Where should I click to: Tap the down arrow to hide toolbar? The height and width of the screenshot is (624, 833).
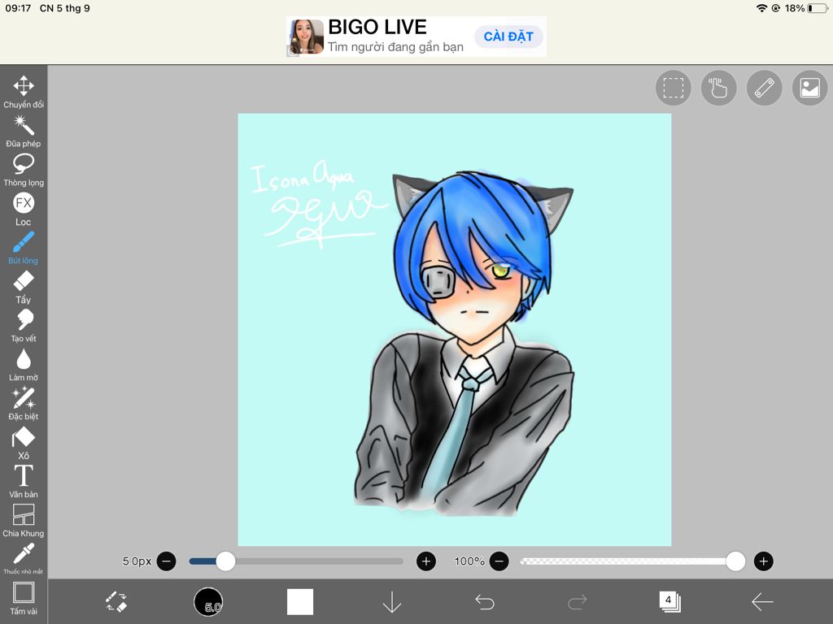(x=392, y=602)
